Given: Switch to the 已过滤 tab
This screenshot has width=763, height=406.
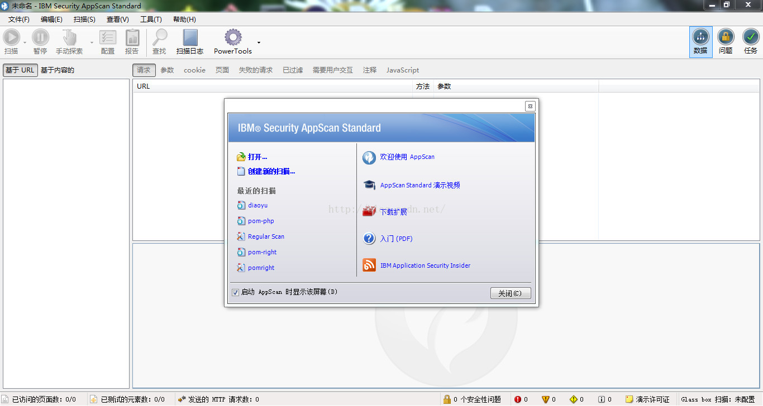Looking at the screenshot, I should pyautogui.click(x=293, y=70).
